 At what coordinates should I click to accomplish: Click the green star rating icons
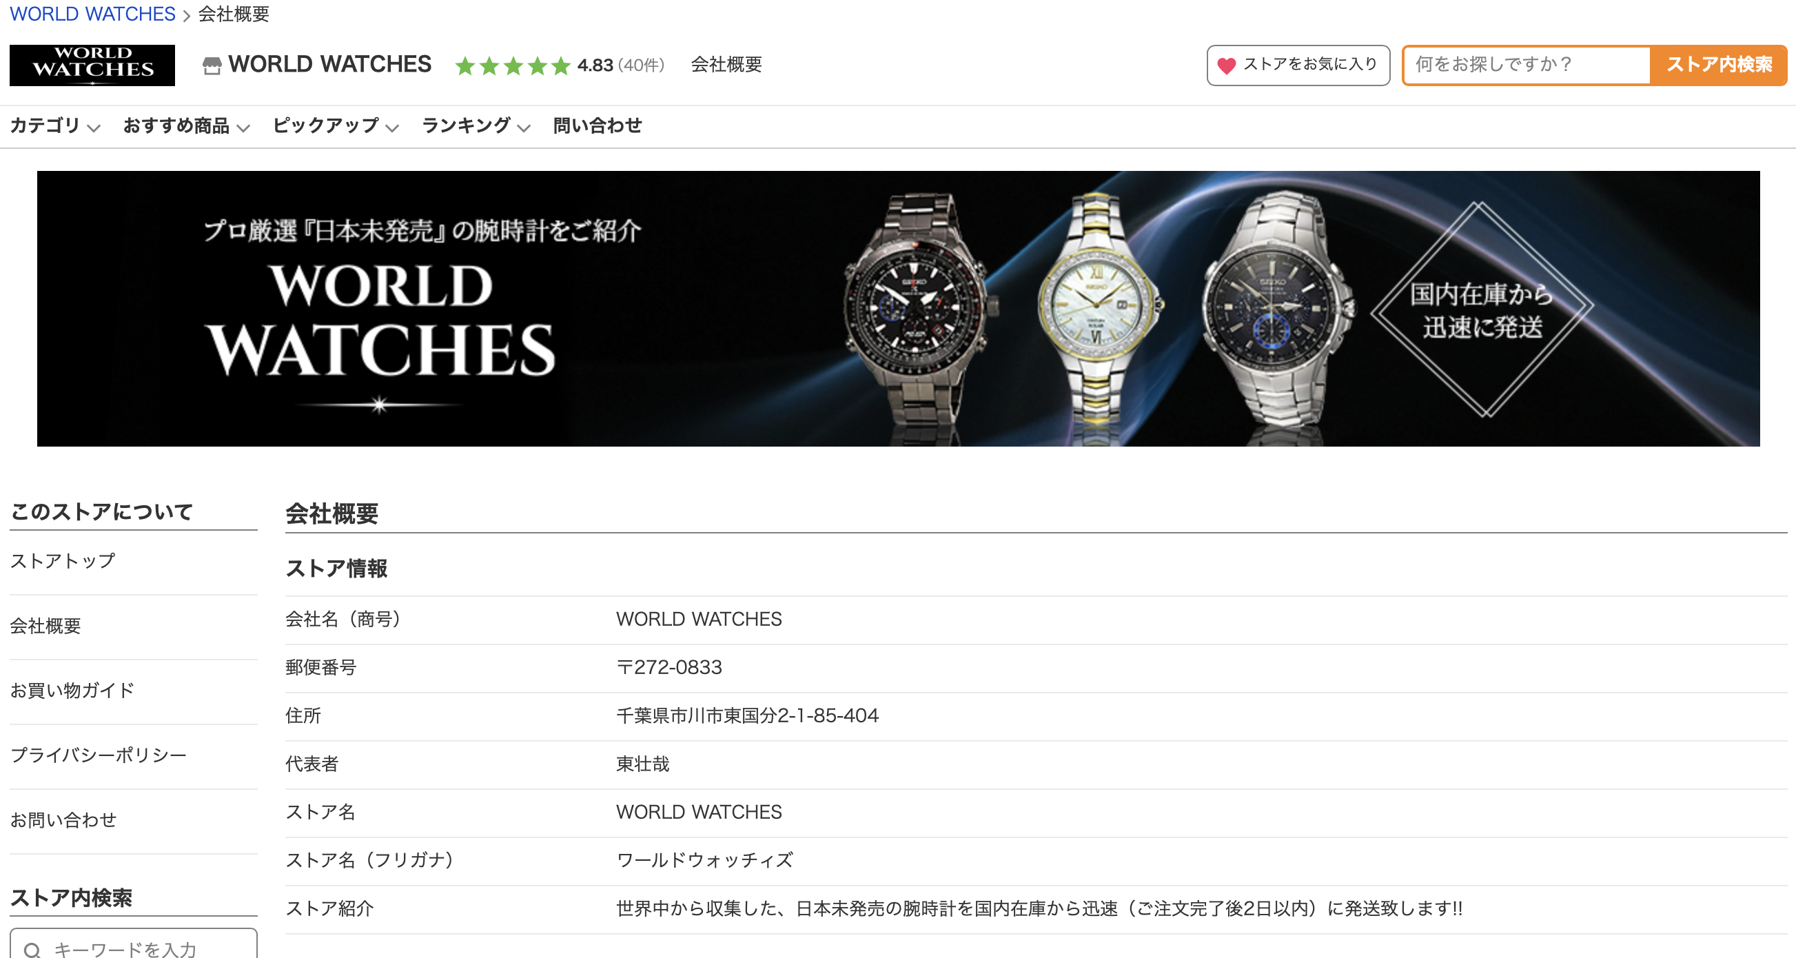(x=513, y=65)
